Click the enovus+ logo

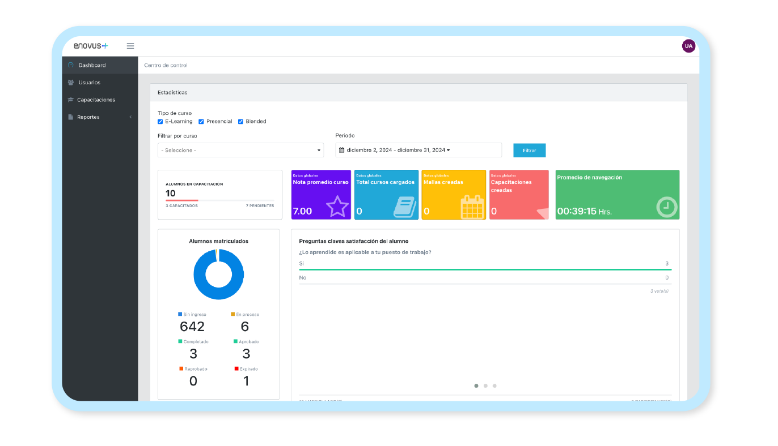pos(91,46)
